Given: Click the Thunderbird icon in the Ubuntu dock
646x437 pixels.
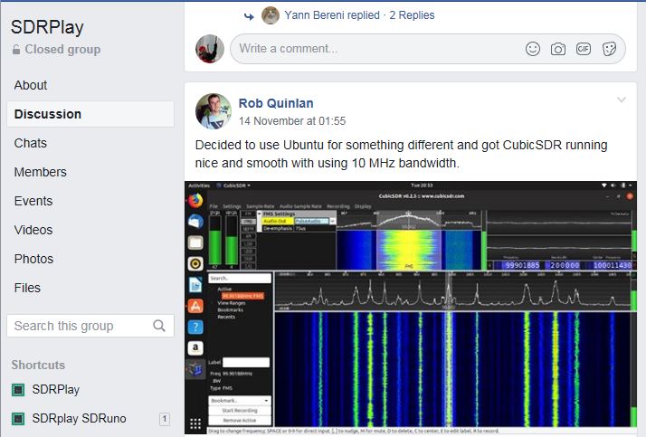Looking at the screenshot, I should (x=195, y=221).
